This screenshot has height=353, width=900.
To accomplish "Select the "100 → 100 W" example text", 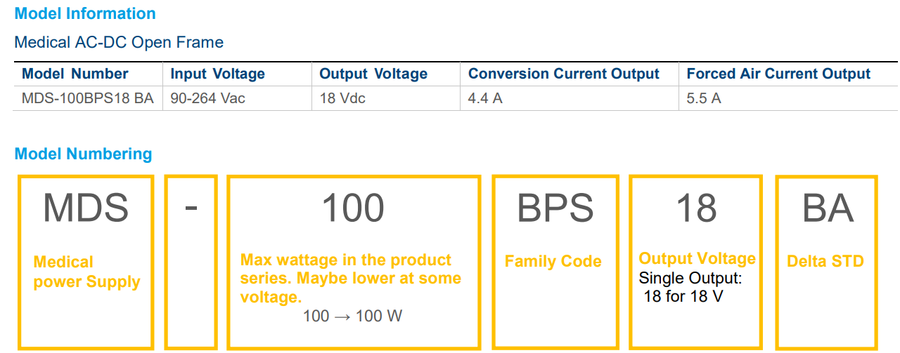I will tap(352, 316).
